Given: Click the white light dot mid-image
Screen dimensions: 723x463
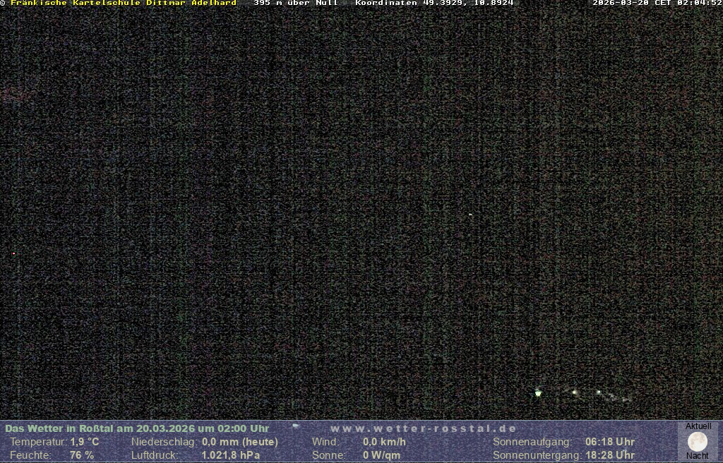Looking at the screenshot, I should (470, 215).
